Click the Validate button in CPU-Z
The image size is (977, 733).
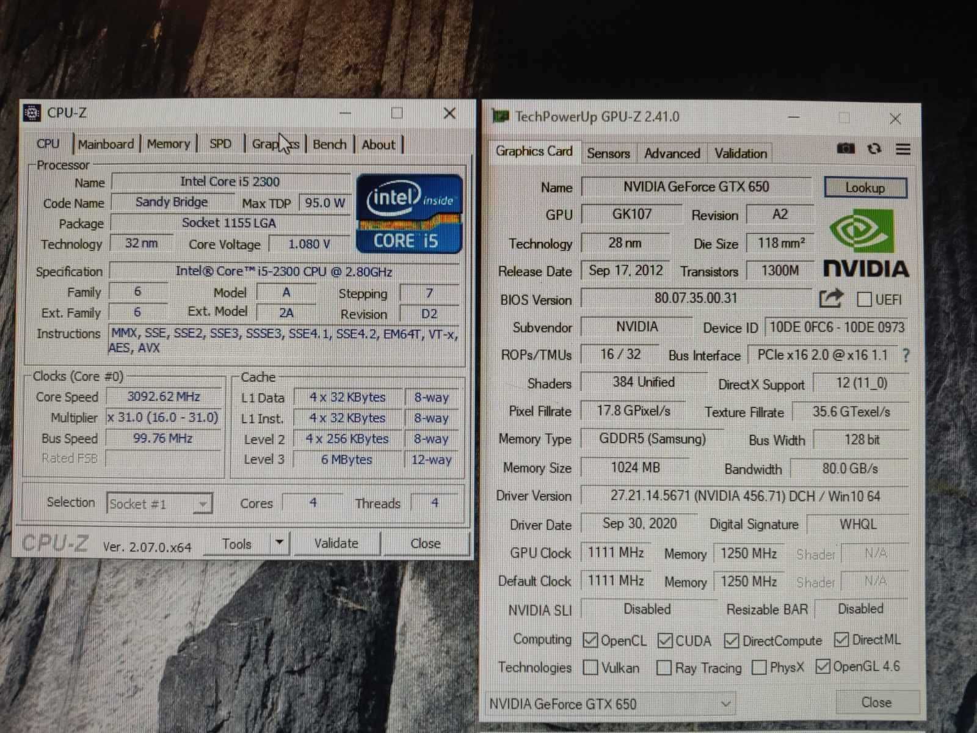click(x=336, y=543)
